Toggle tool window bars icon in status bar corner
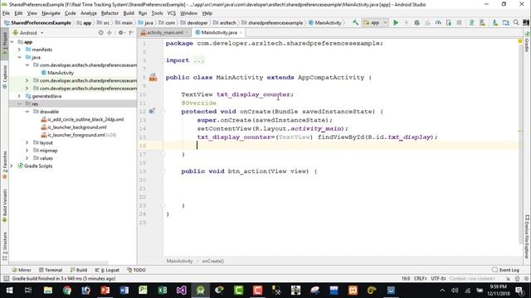The image size is (531, 298). [6, 278]
